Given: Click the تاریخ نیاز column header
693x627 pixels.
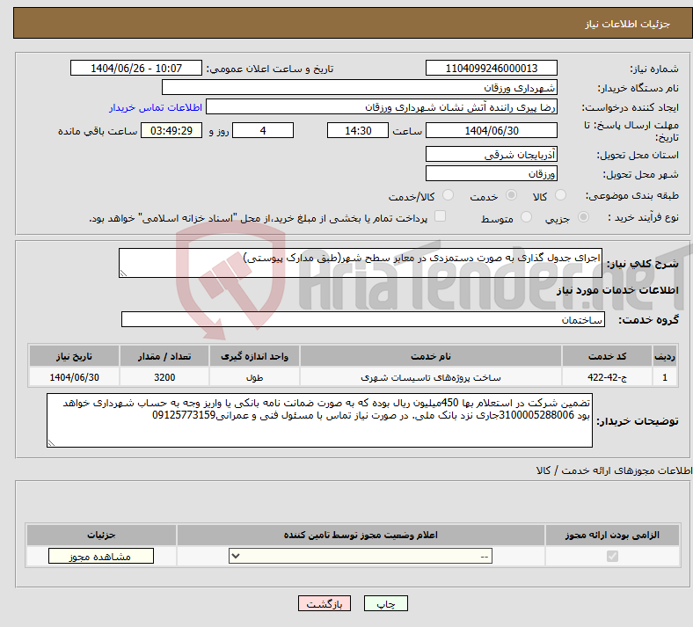Looking at the screenshot, I should pyautogui.click(x=74, y=356).
